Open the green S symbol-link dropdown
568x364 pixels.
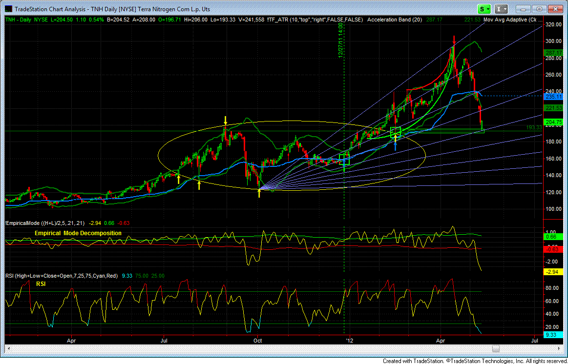click(x=484, y=9)
